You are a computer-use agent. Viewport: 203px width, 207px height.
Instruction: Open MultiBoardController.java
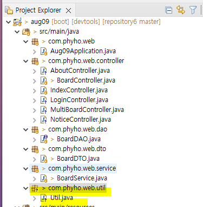click(x=87, y=110)
